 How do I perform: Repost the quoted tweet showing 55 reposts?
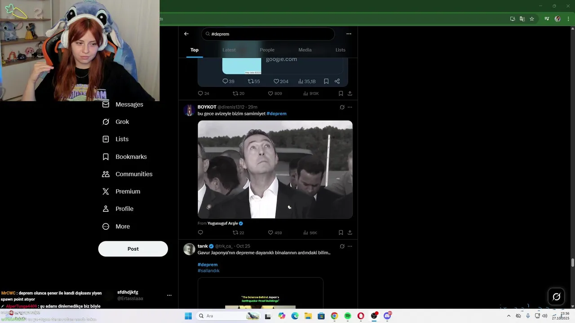coord(254,81)
